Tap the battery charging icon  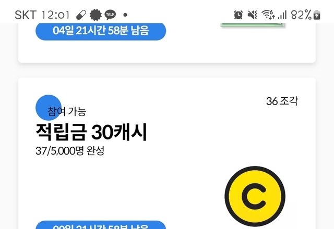point(317,15)
